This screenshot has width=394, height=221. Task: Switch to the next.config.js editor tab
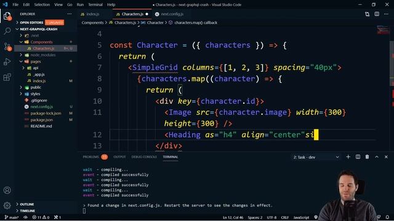click(x=172, y=14)
